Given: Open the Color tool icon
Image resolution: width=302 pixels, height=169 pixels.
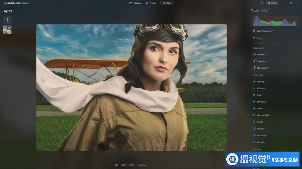Looking at the screenshot, I should coord(254,108).
